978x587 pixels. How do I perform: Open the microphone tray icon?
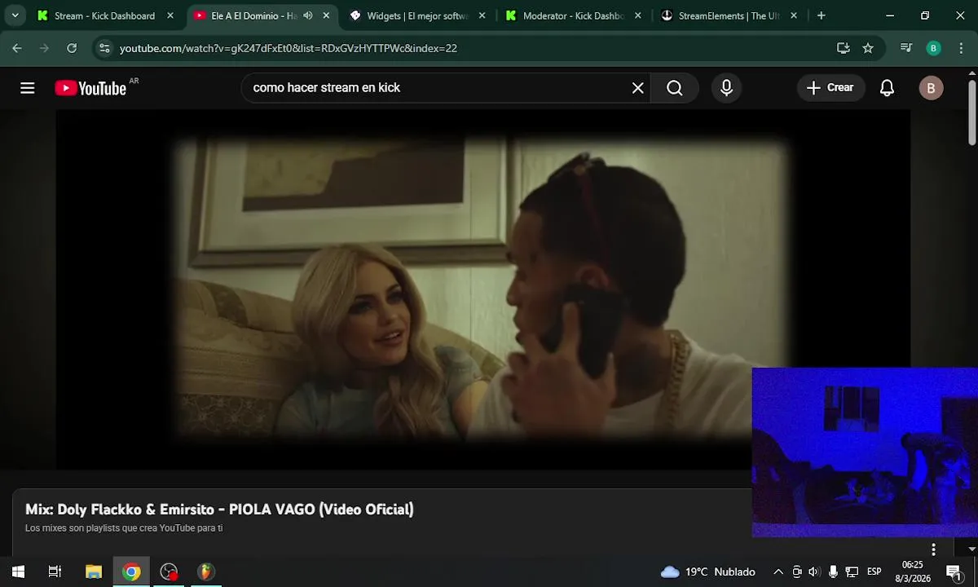[833, 572]
